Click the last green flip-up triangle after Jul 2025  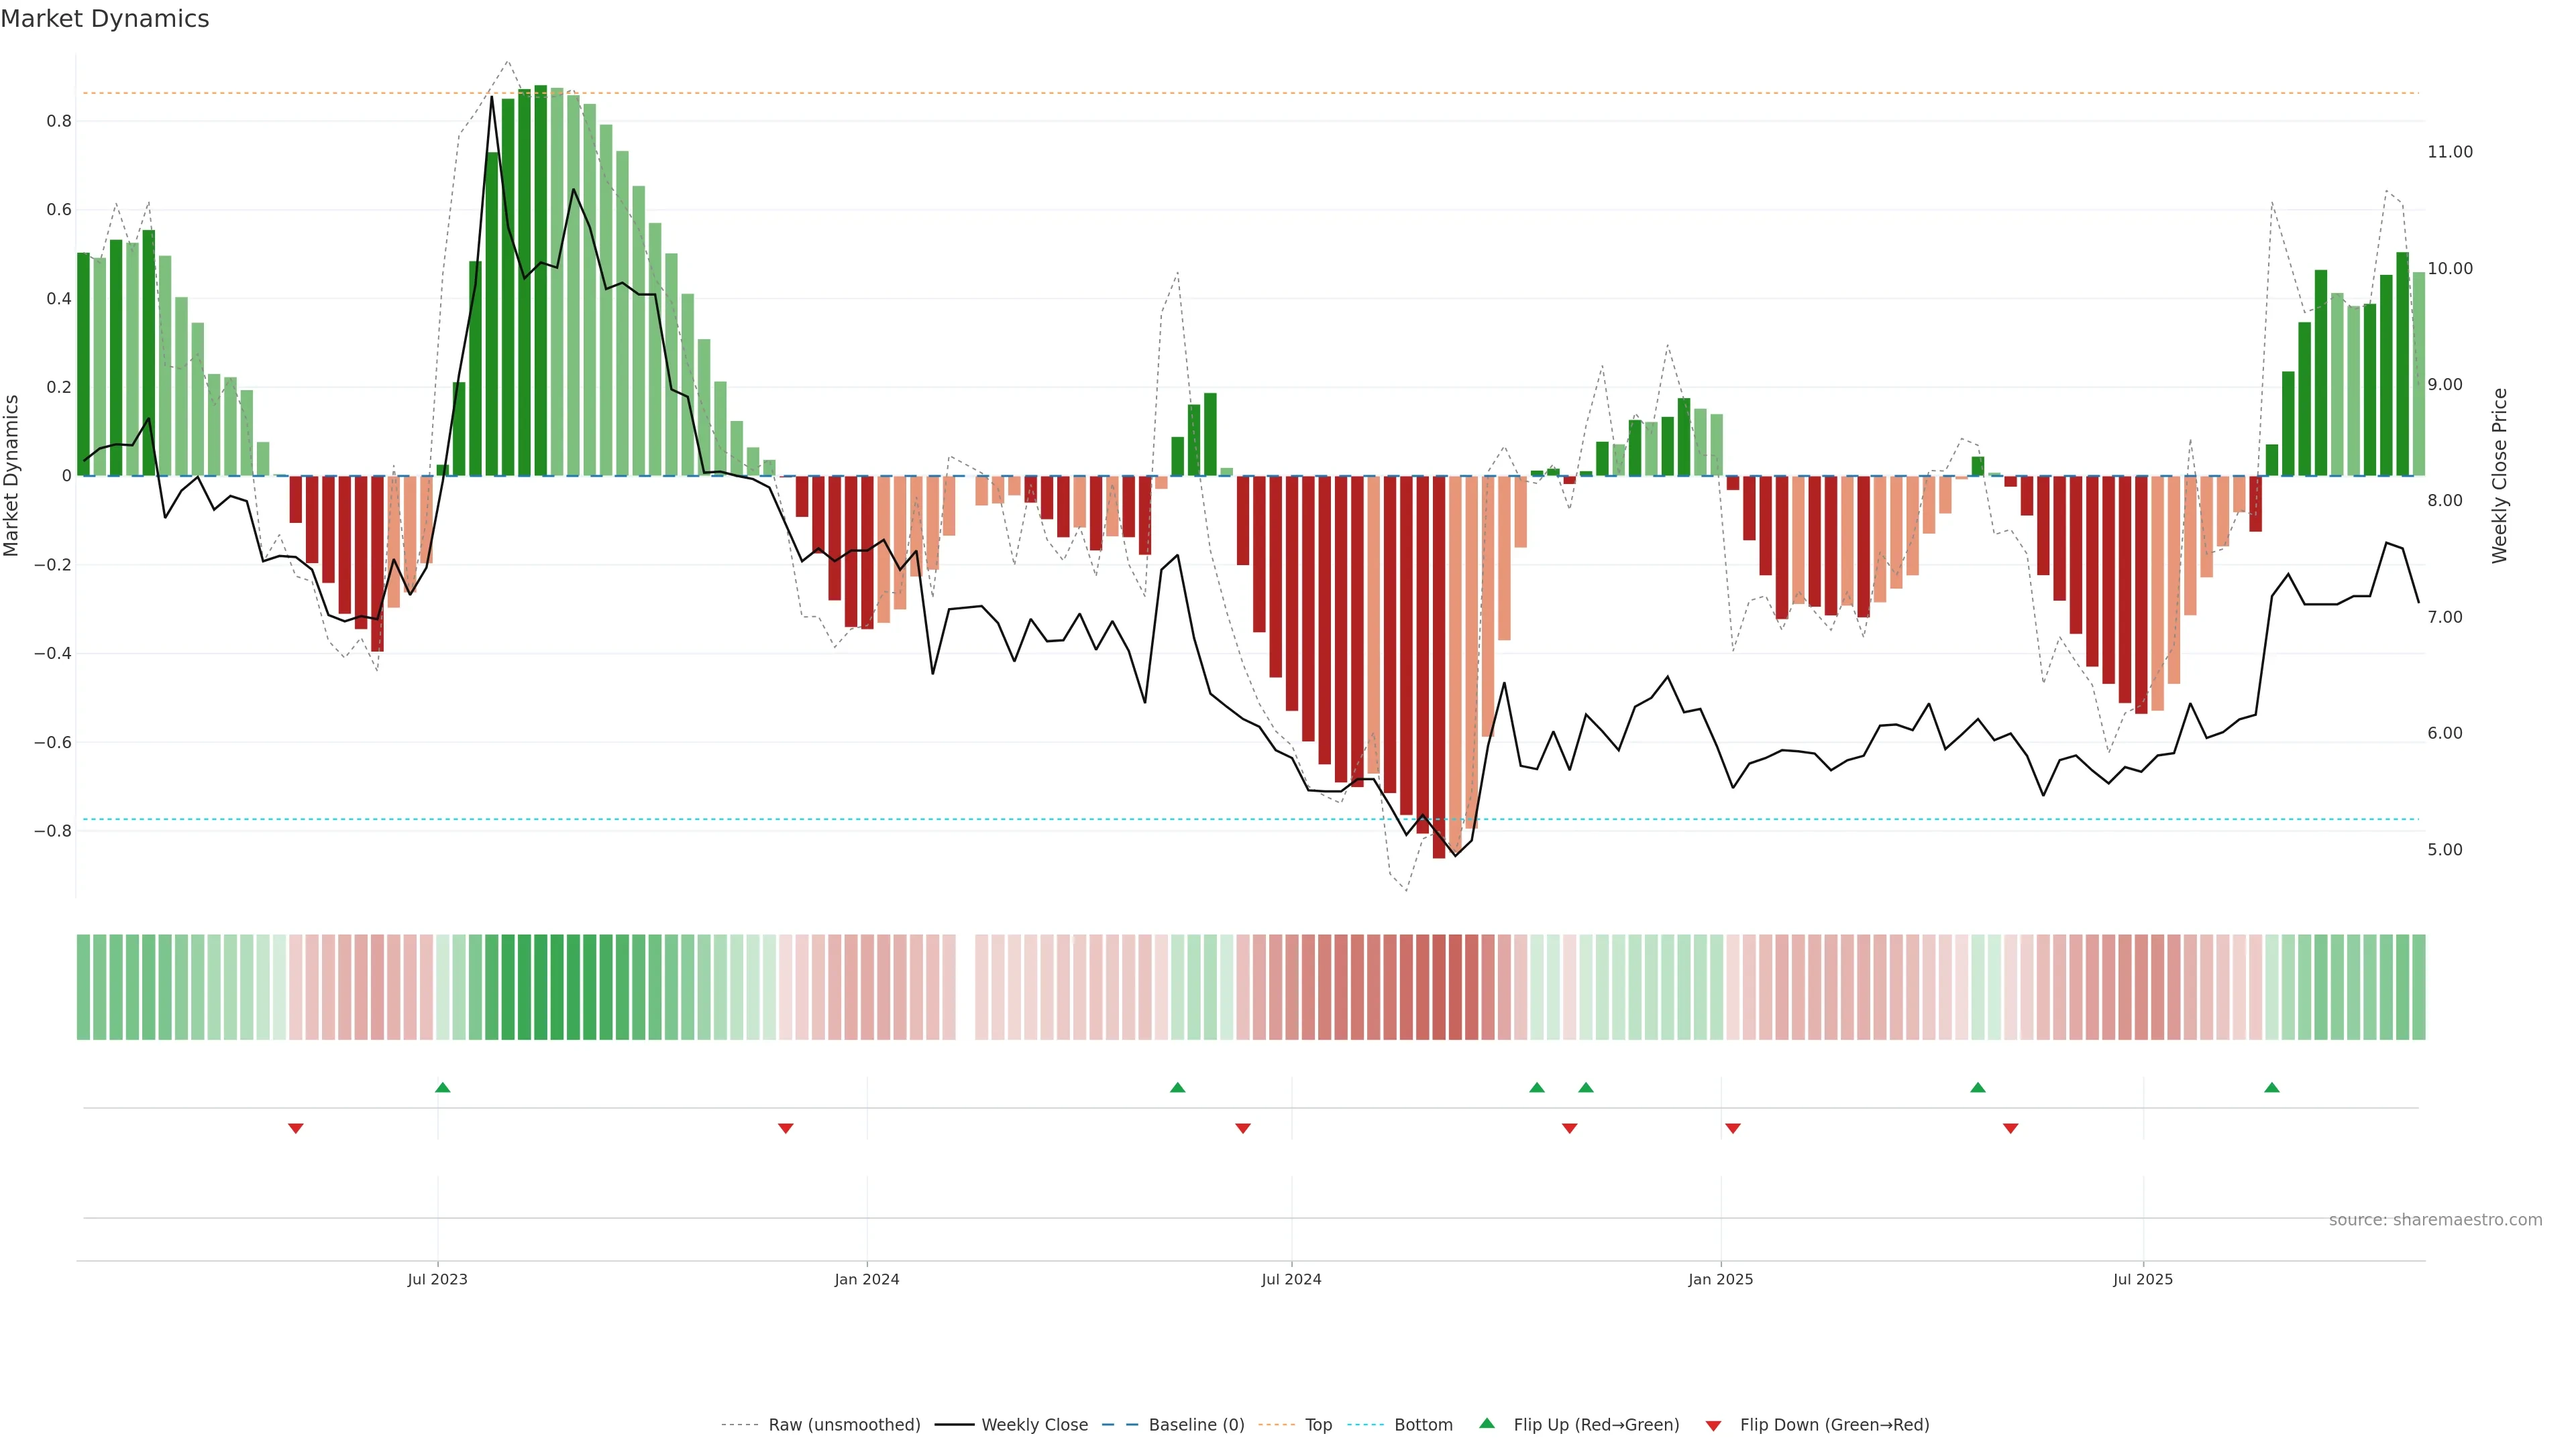point(2272,1087)
